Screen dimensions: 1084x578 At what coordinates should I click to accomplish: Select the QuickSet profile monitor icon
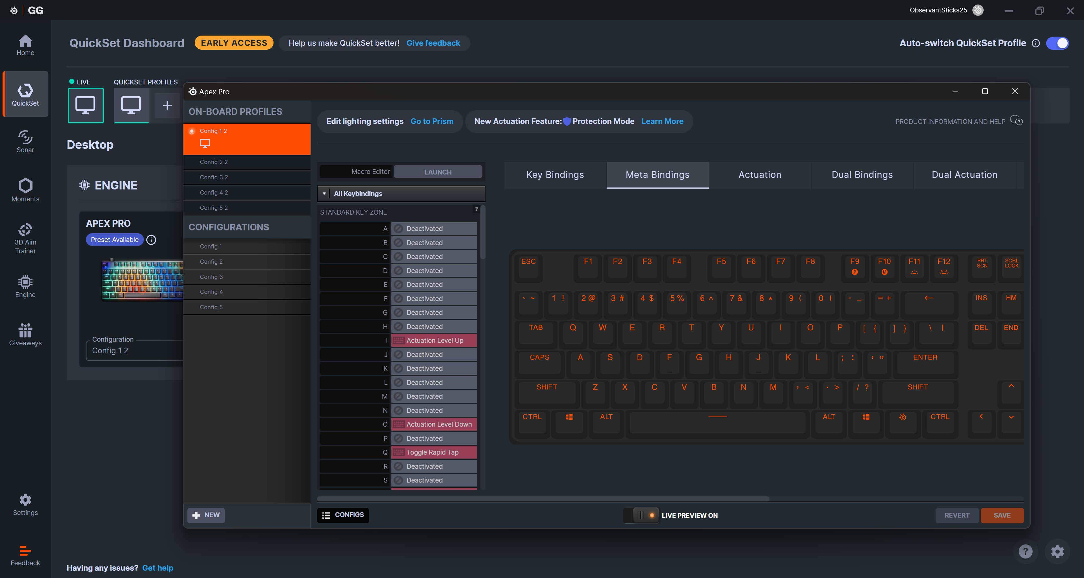pyautogui.click(x=131, y=106)
